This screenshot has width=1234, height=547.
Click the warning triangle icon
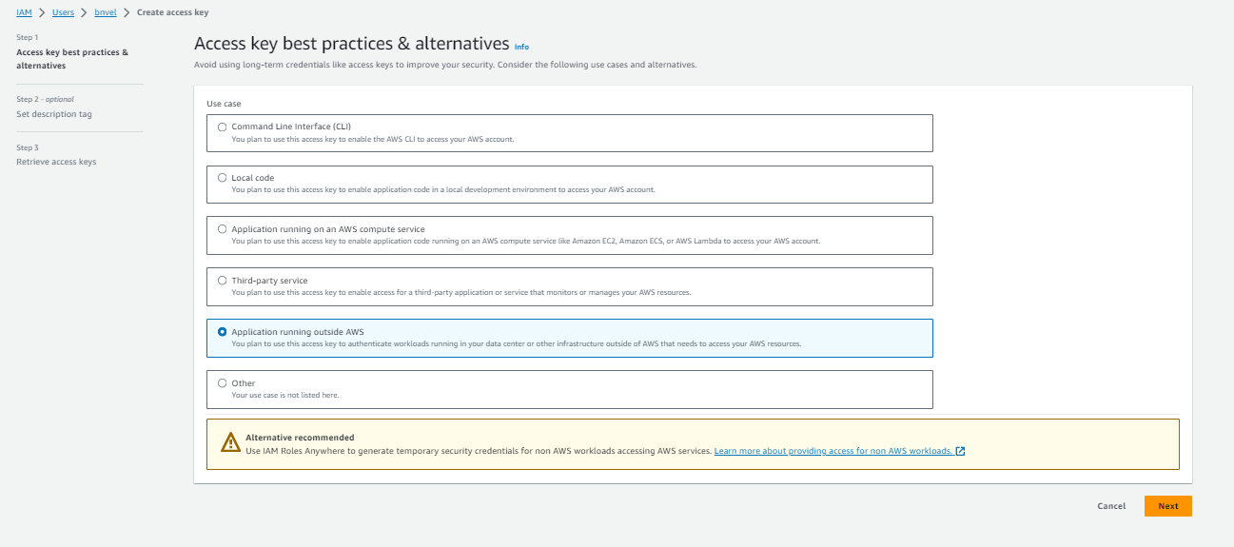click(230, 443)
